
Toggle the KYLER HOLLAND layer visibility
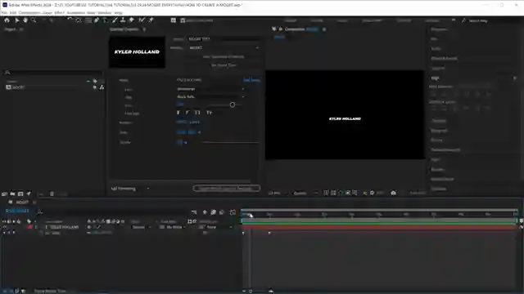(x=4, y=227)
